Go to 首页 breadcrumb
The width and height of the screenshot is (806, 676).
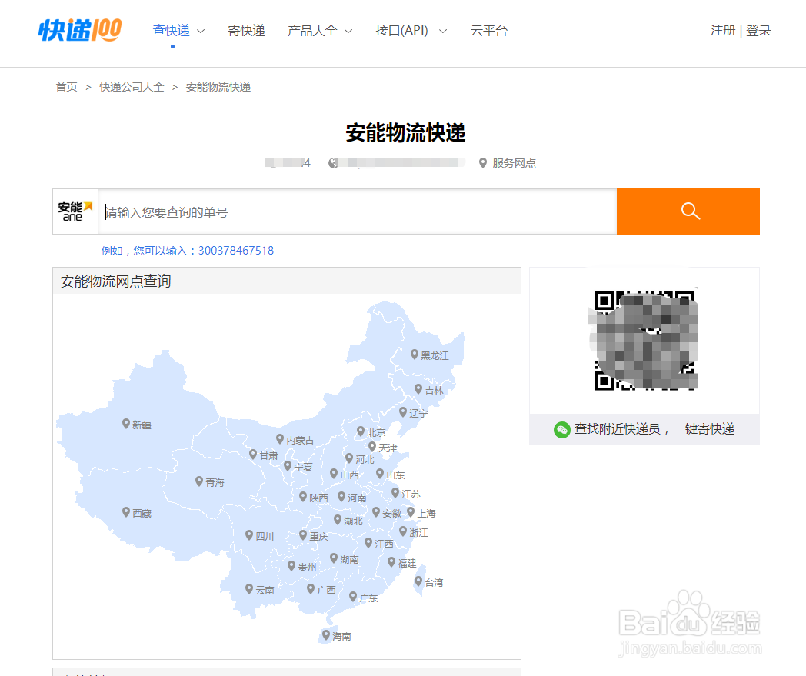[66, 87]
